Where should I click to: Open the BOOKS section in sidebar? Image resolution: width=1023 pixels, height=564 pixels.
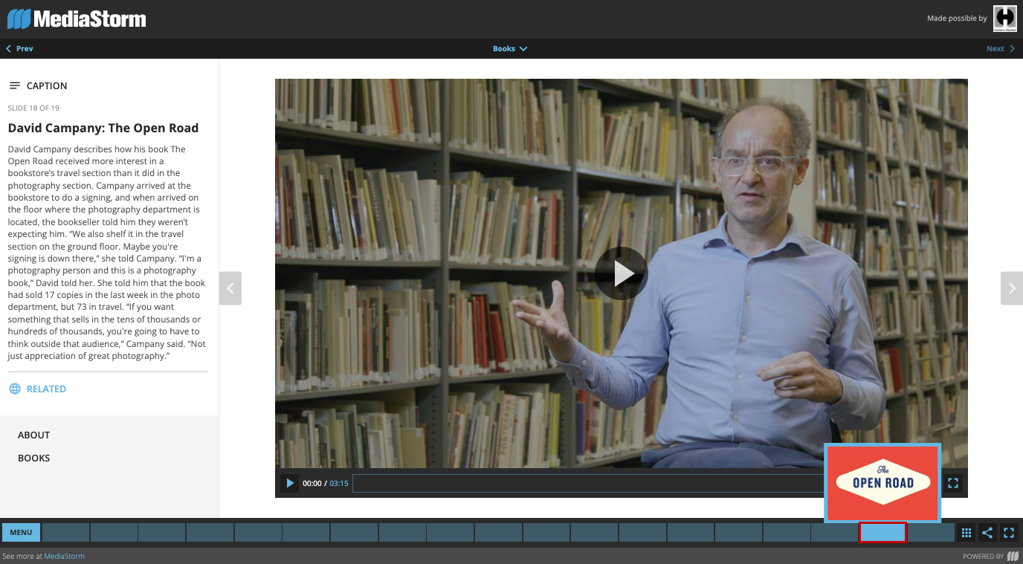coord(34,458)
